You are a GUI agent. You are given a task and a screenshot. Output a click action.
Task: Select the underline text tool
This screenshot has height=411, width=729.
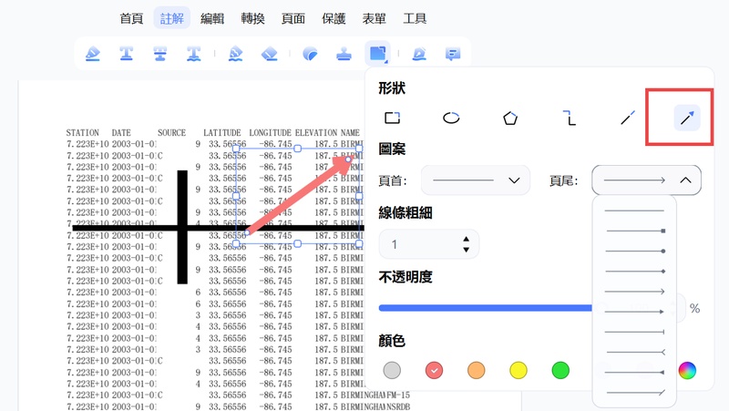(x=126, y=54)
